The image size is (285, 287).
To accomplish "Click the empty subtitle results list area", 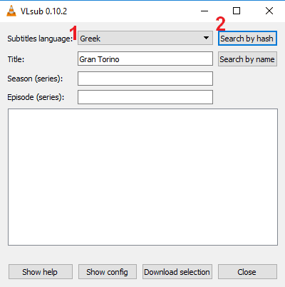I will click(142, 177).
